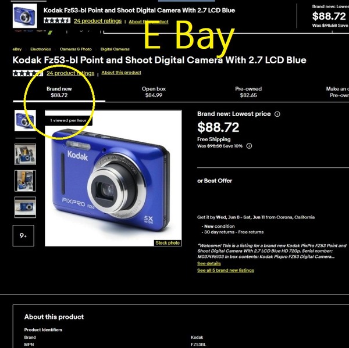This screenshot has height=348, width=349.
Task: Switch to the Open box $84.99 tab
Action: click(x=154, y=92)
